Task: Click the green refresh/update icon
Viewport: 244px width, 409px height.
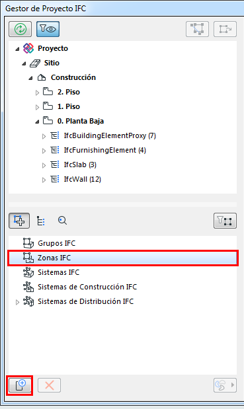Action: (x=20, y=29)
